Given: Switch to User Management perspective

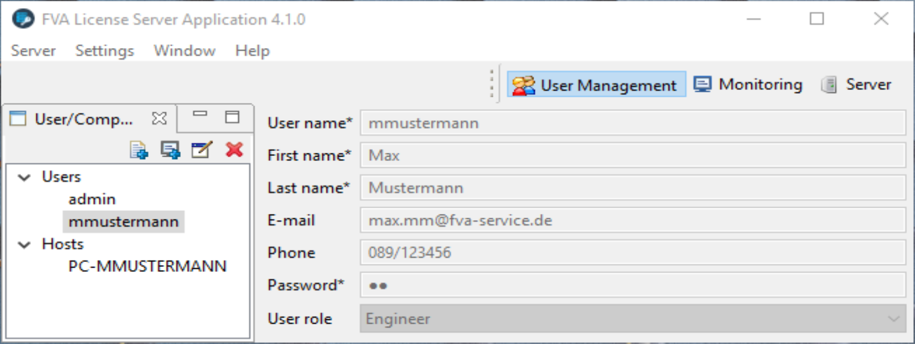Looking at the screenshot, I should [x=596, y=85].
